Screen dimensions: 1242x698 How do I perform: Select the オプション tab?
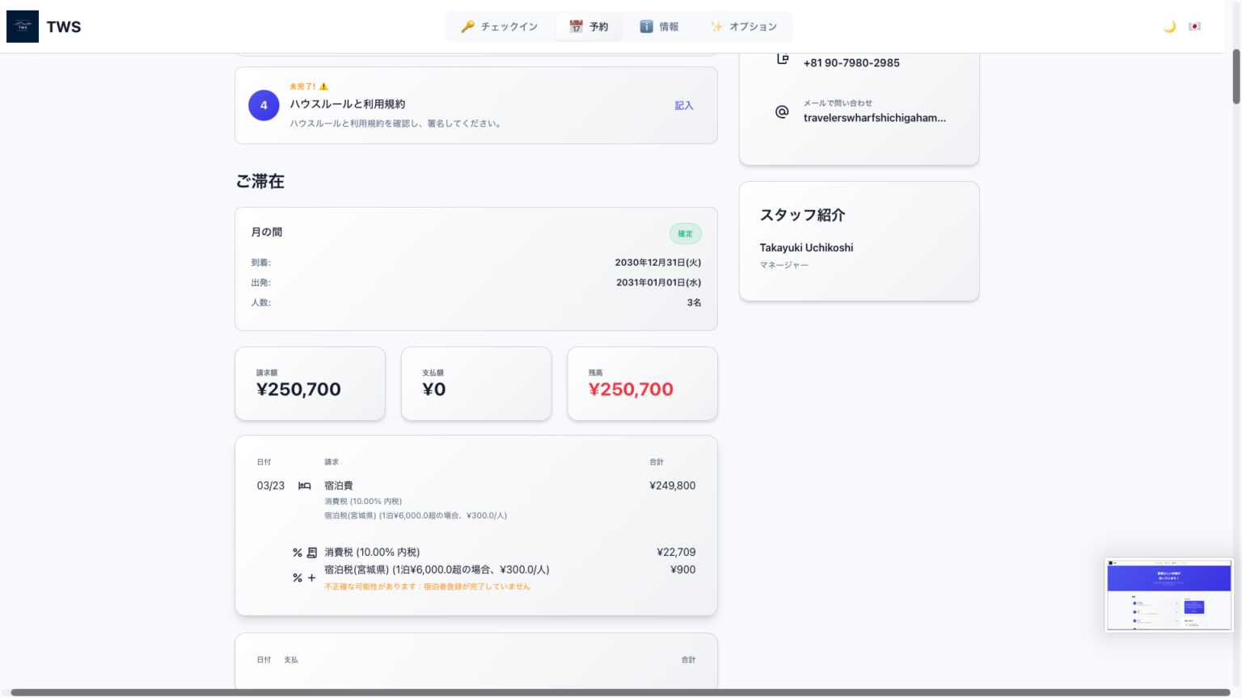(744, 27)
